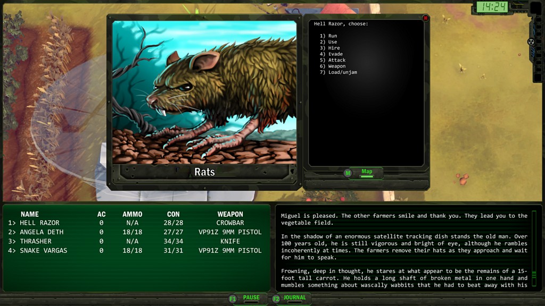This screenshot has height=306, width=545.
Task: Click the F2 hotkey icon beside Journal
Action: pos(276,299)
